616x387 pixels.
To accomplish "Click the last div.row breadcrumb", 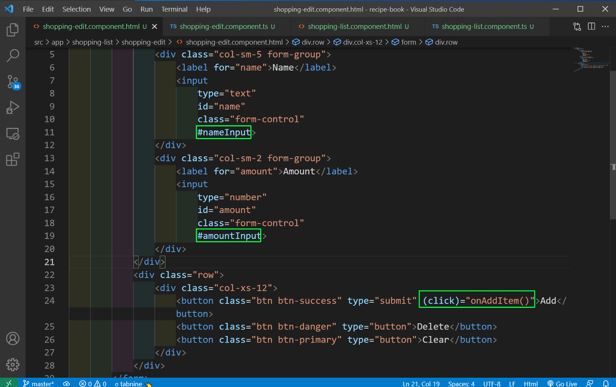I will click(442, 42).
